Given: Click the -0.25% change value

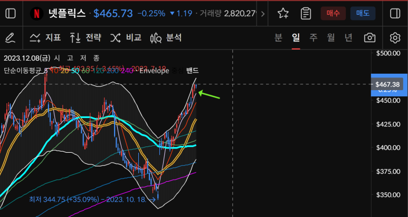Looking at the screenshot, I should tap(151, 14).
